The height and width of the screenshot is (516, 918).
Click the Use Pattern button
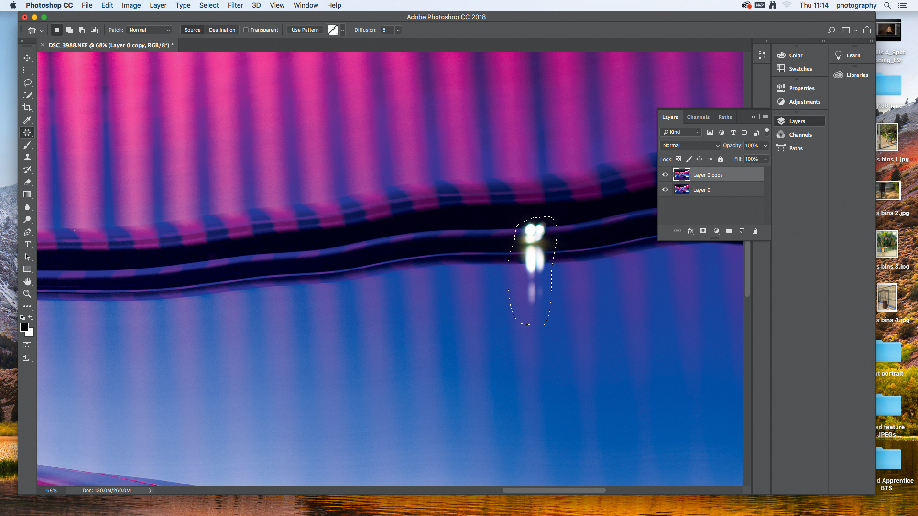(x=305, y=30)
